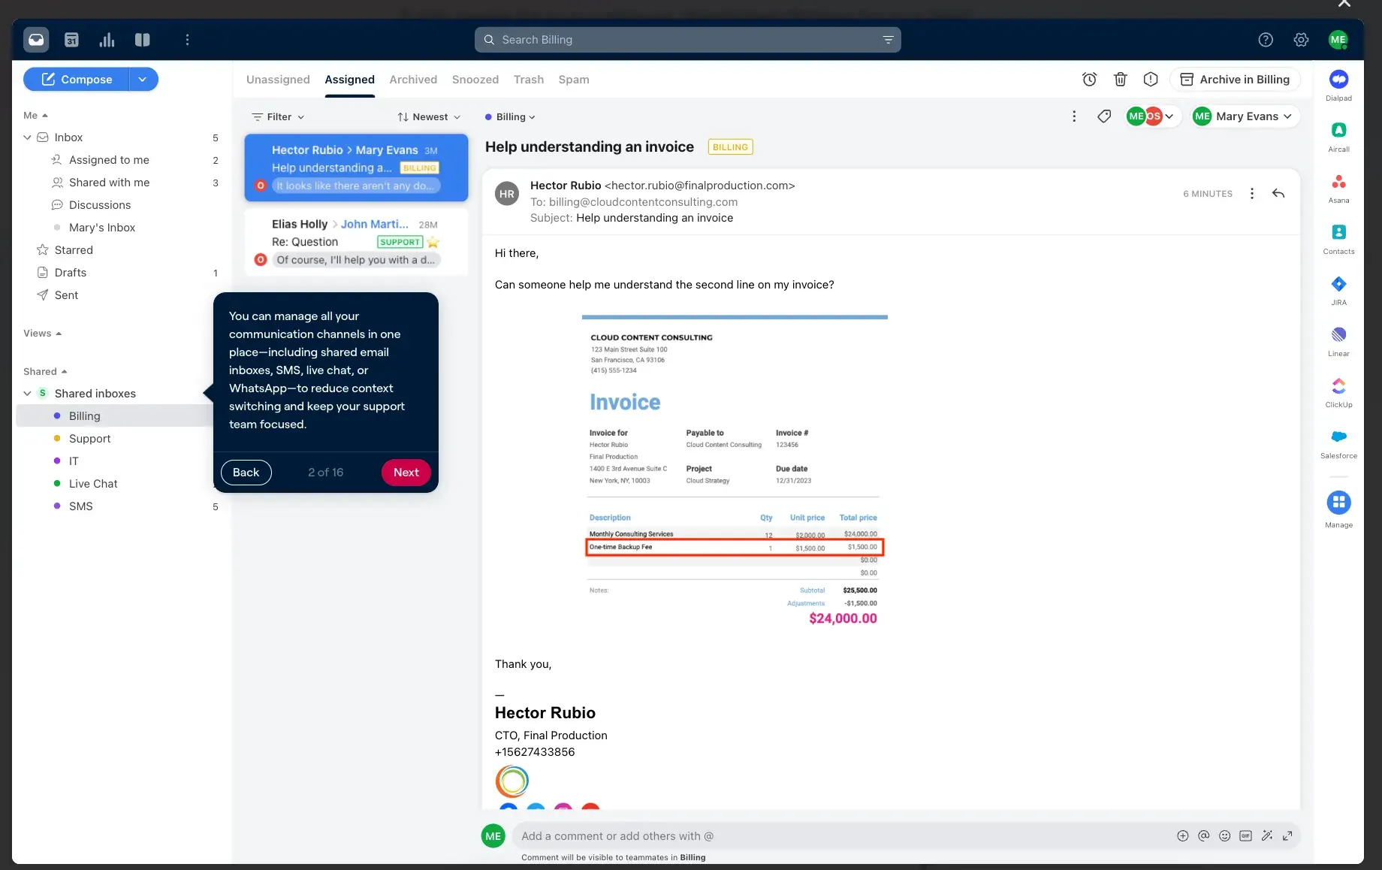Image resolution: width=1382 pixels, height=870 pixels.
Task: Open the calendar icon in top bar
Action: pos(71,40)
